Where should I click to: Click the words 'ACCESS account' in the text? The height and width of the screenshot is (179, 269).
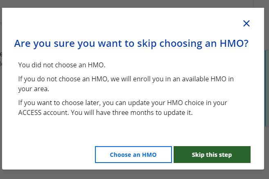point(45,112)
